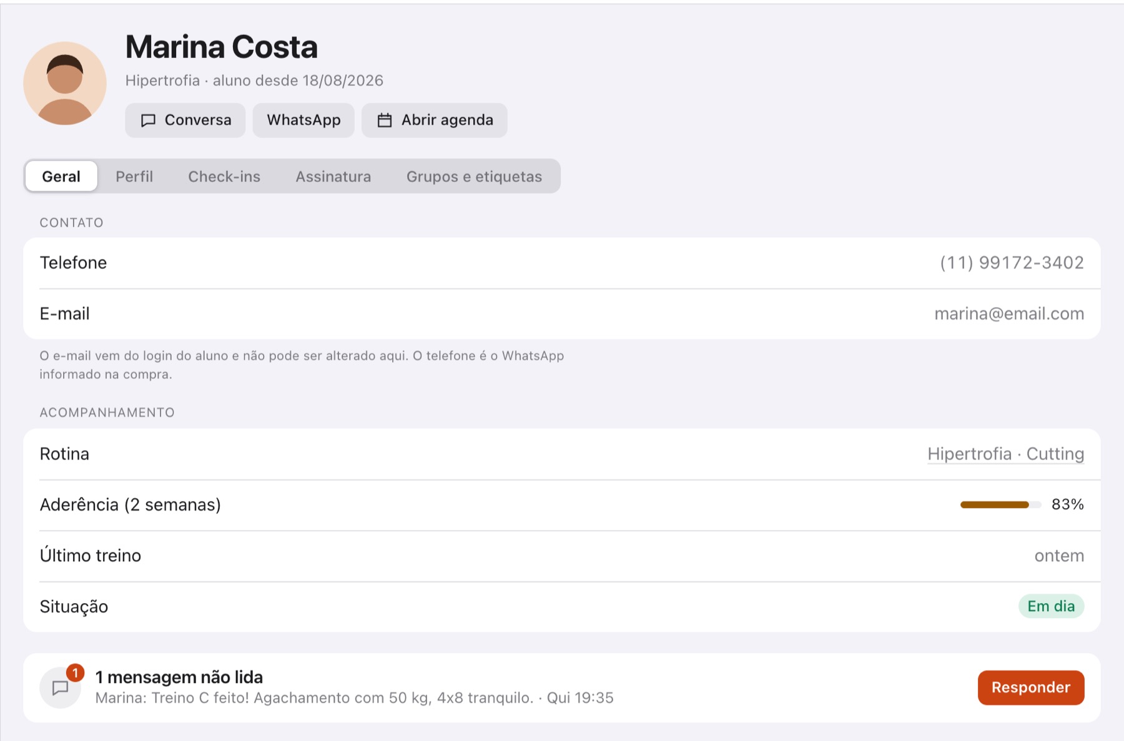This screenshot has width=1124, height=741.
Task: Select the Assinatura tab
Action: (x=333, y=177)
